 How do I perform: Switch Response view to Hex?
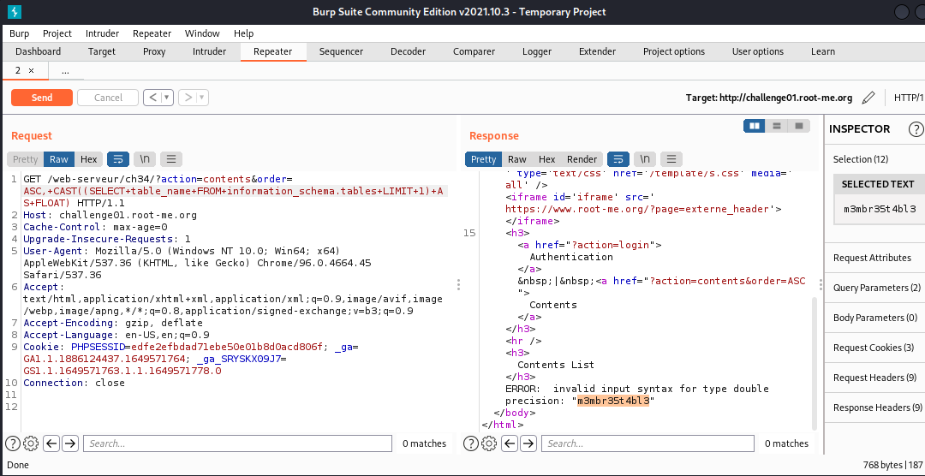tap(546, 158)
